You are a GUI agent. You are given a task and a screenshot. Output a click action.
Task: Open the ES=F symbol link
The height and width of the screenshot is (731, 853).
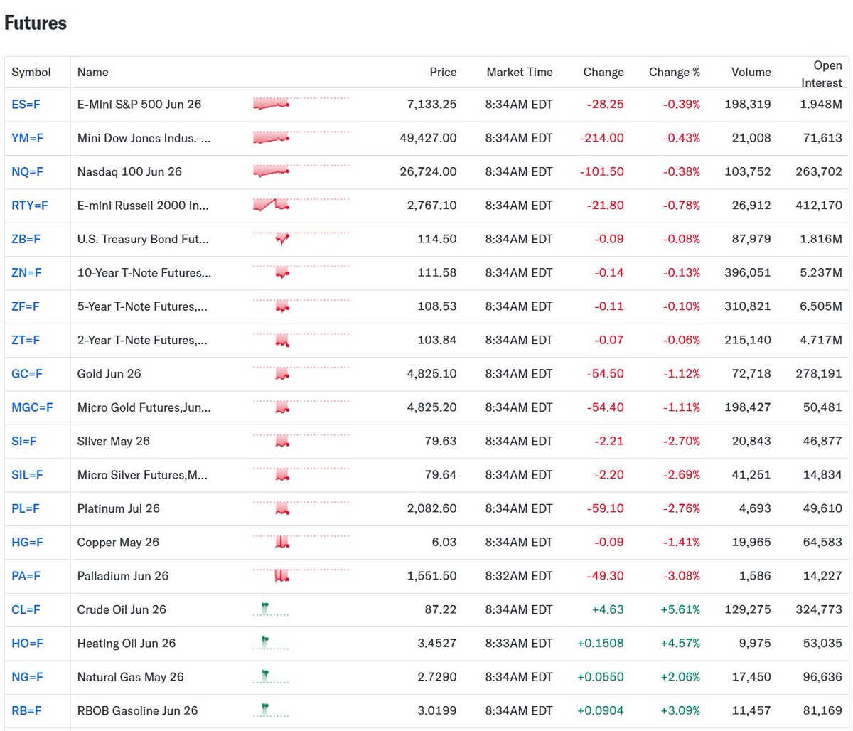point(26,104)
